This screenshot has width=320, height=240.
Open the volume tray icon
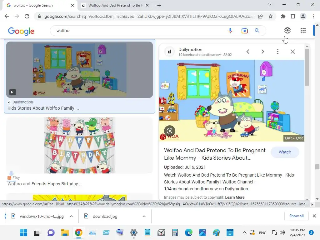282,232
